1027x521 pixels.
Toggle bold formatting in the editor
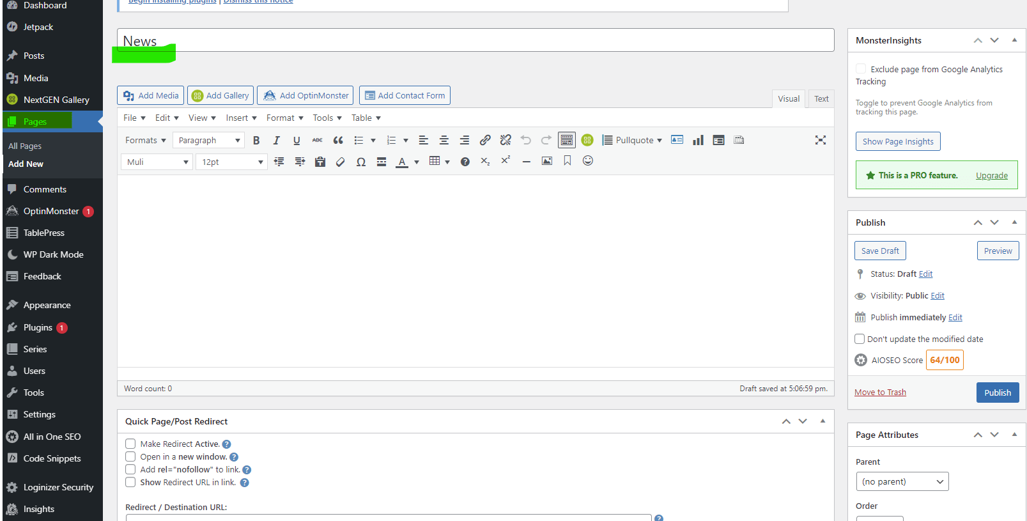pyautogui.click(x=256, y=141)
